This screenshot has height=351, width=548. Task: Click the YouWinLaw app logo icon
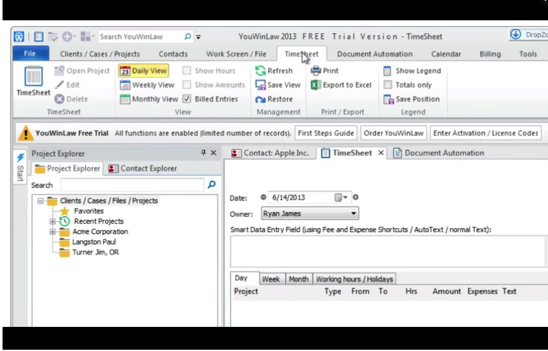(x=19, y=36)
